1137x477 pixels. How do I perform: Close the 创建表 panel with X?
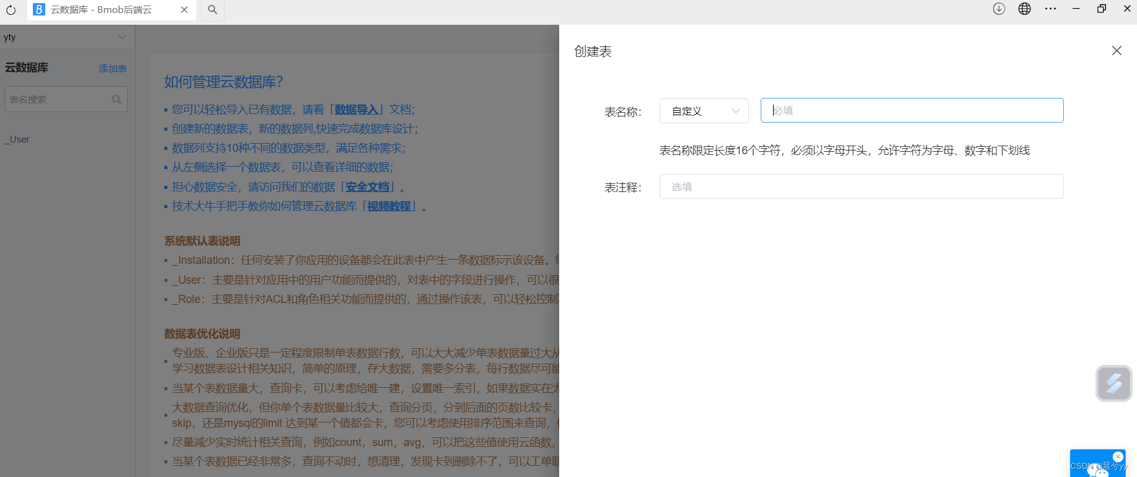click(1117, 51)
